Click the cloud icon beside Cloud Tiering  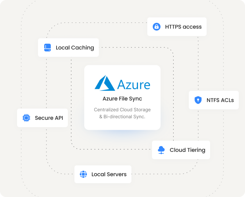[x=161, y=150]
